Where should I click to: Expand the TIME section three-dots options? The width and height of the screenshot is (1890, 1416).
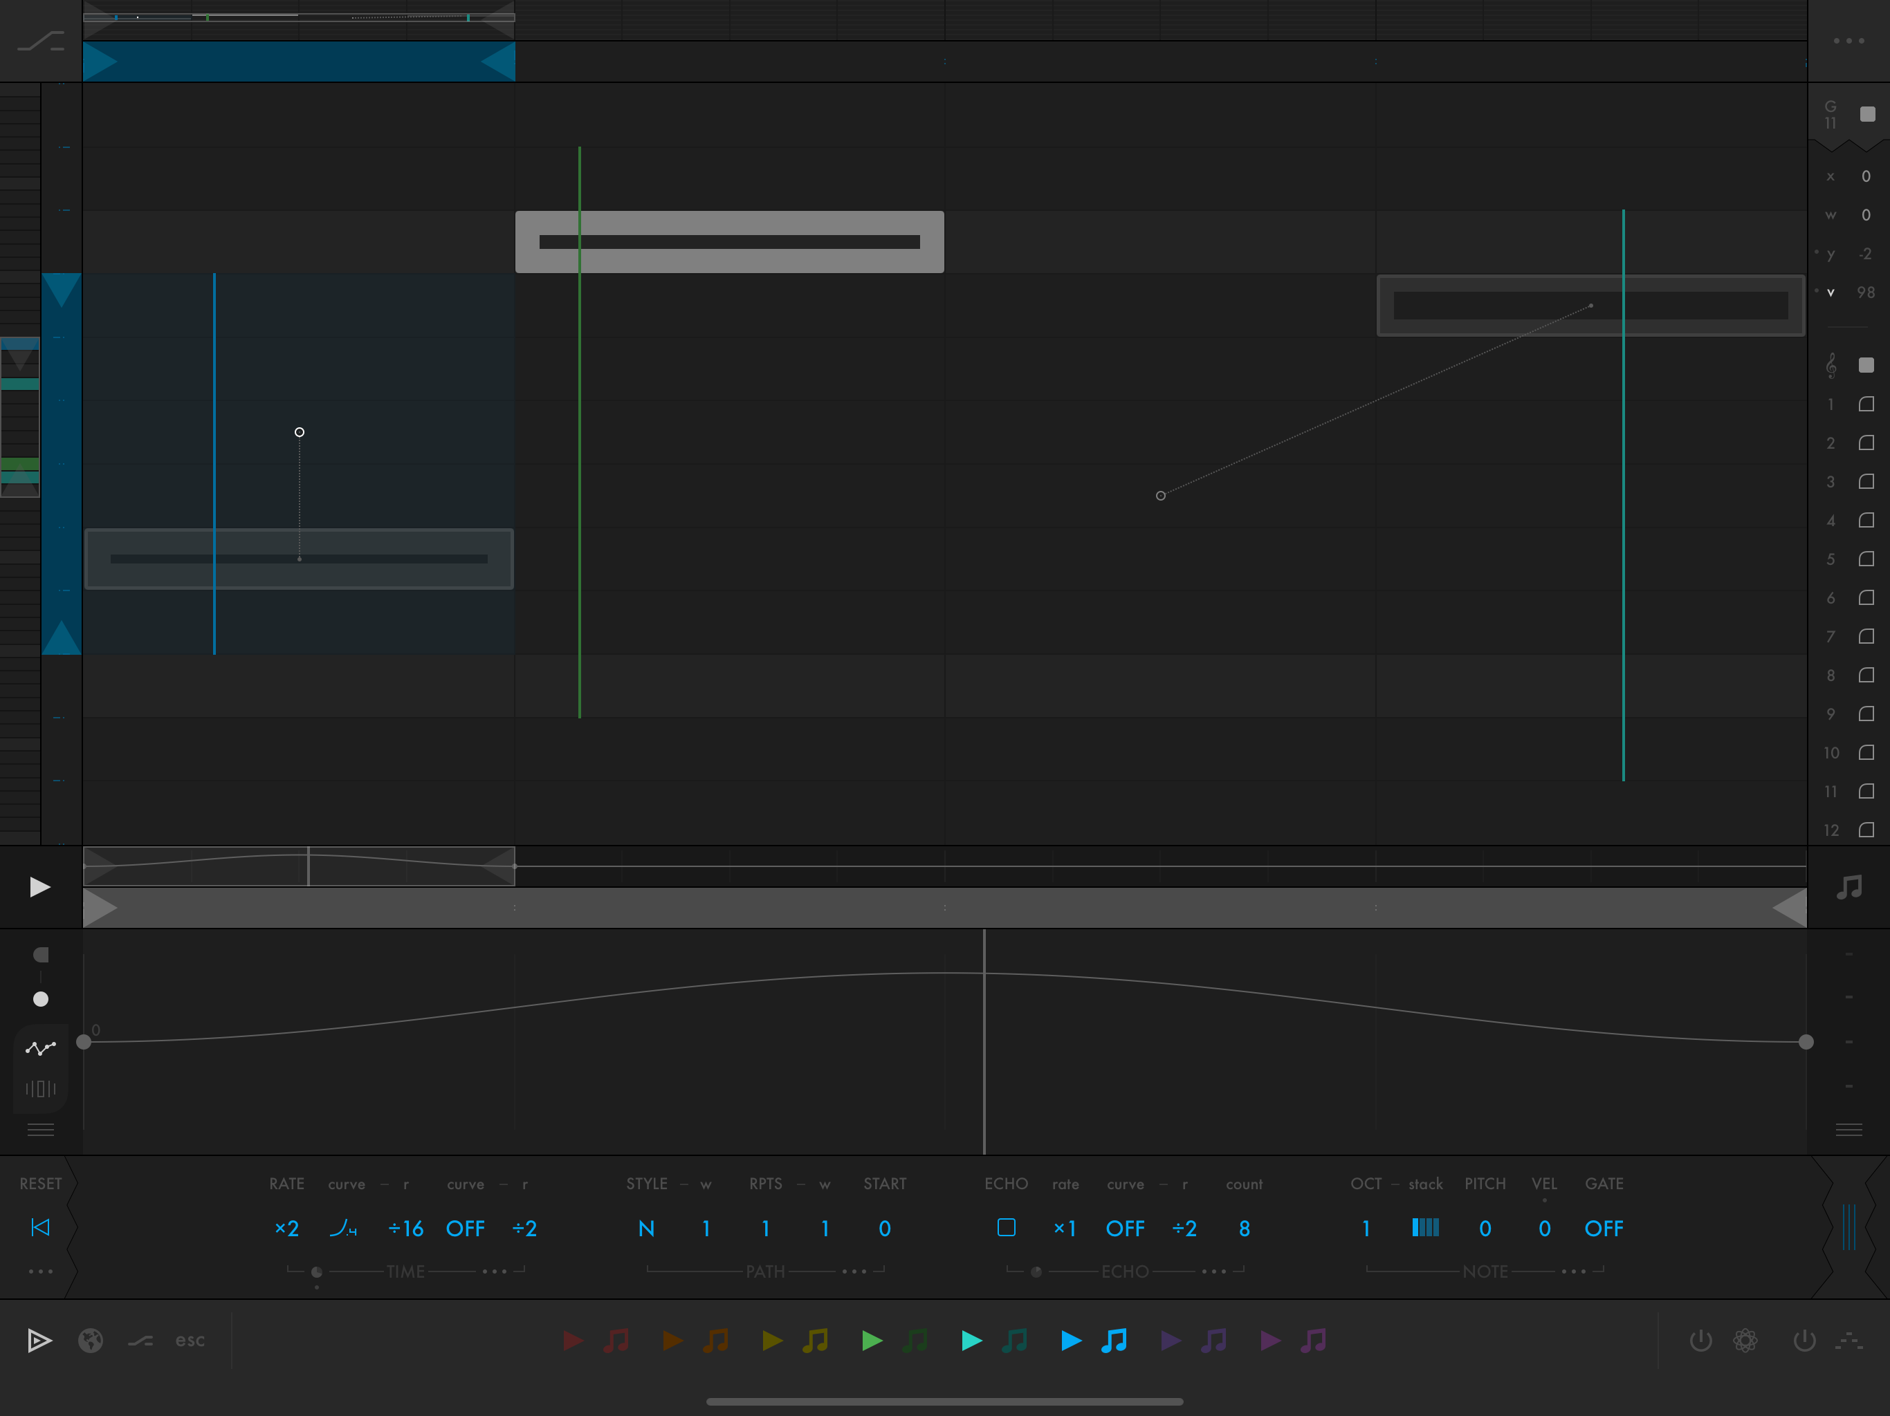point(494,1271)
